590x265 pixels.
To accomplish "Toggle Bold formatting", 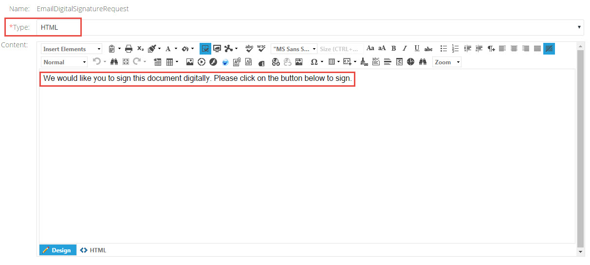I will (394, 49).
